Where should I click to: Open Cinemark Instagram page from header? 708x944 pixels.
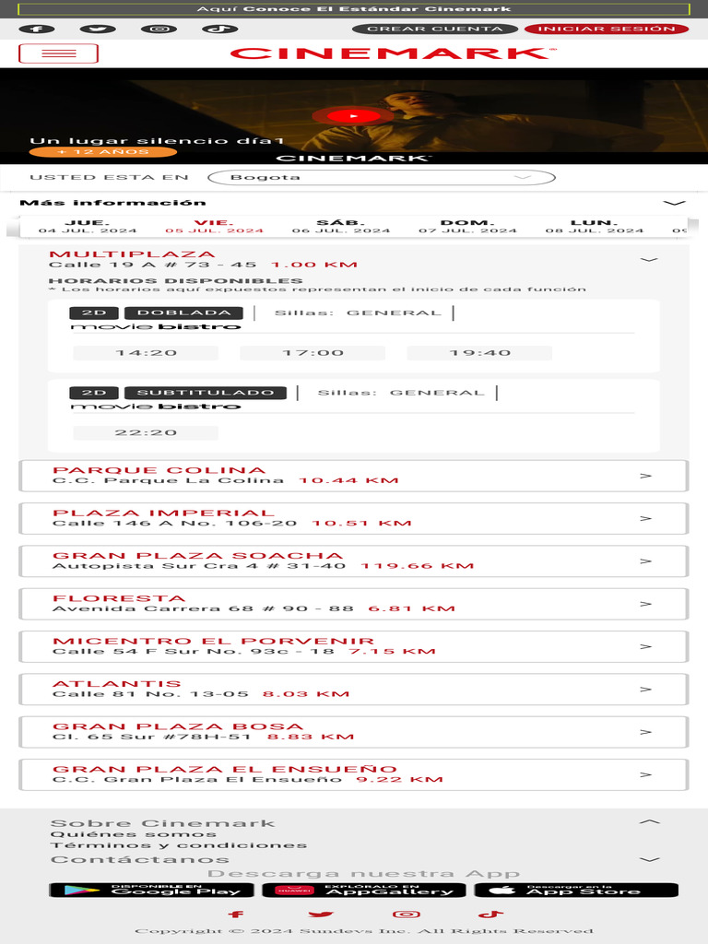[x=159, y=29]
